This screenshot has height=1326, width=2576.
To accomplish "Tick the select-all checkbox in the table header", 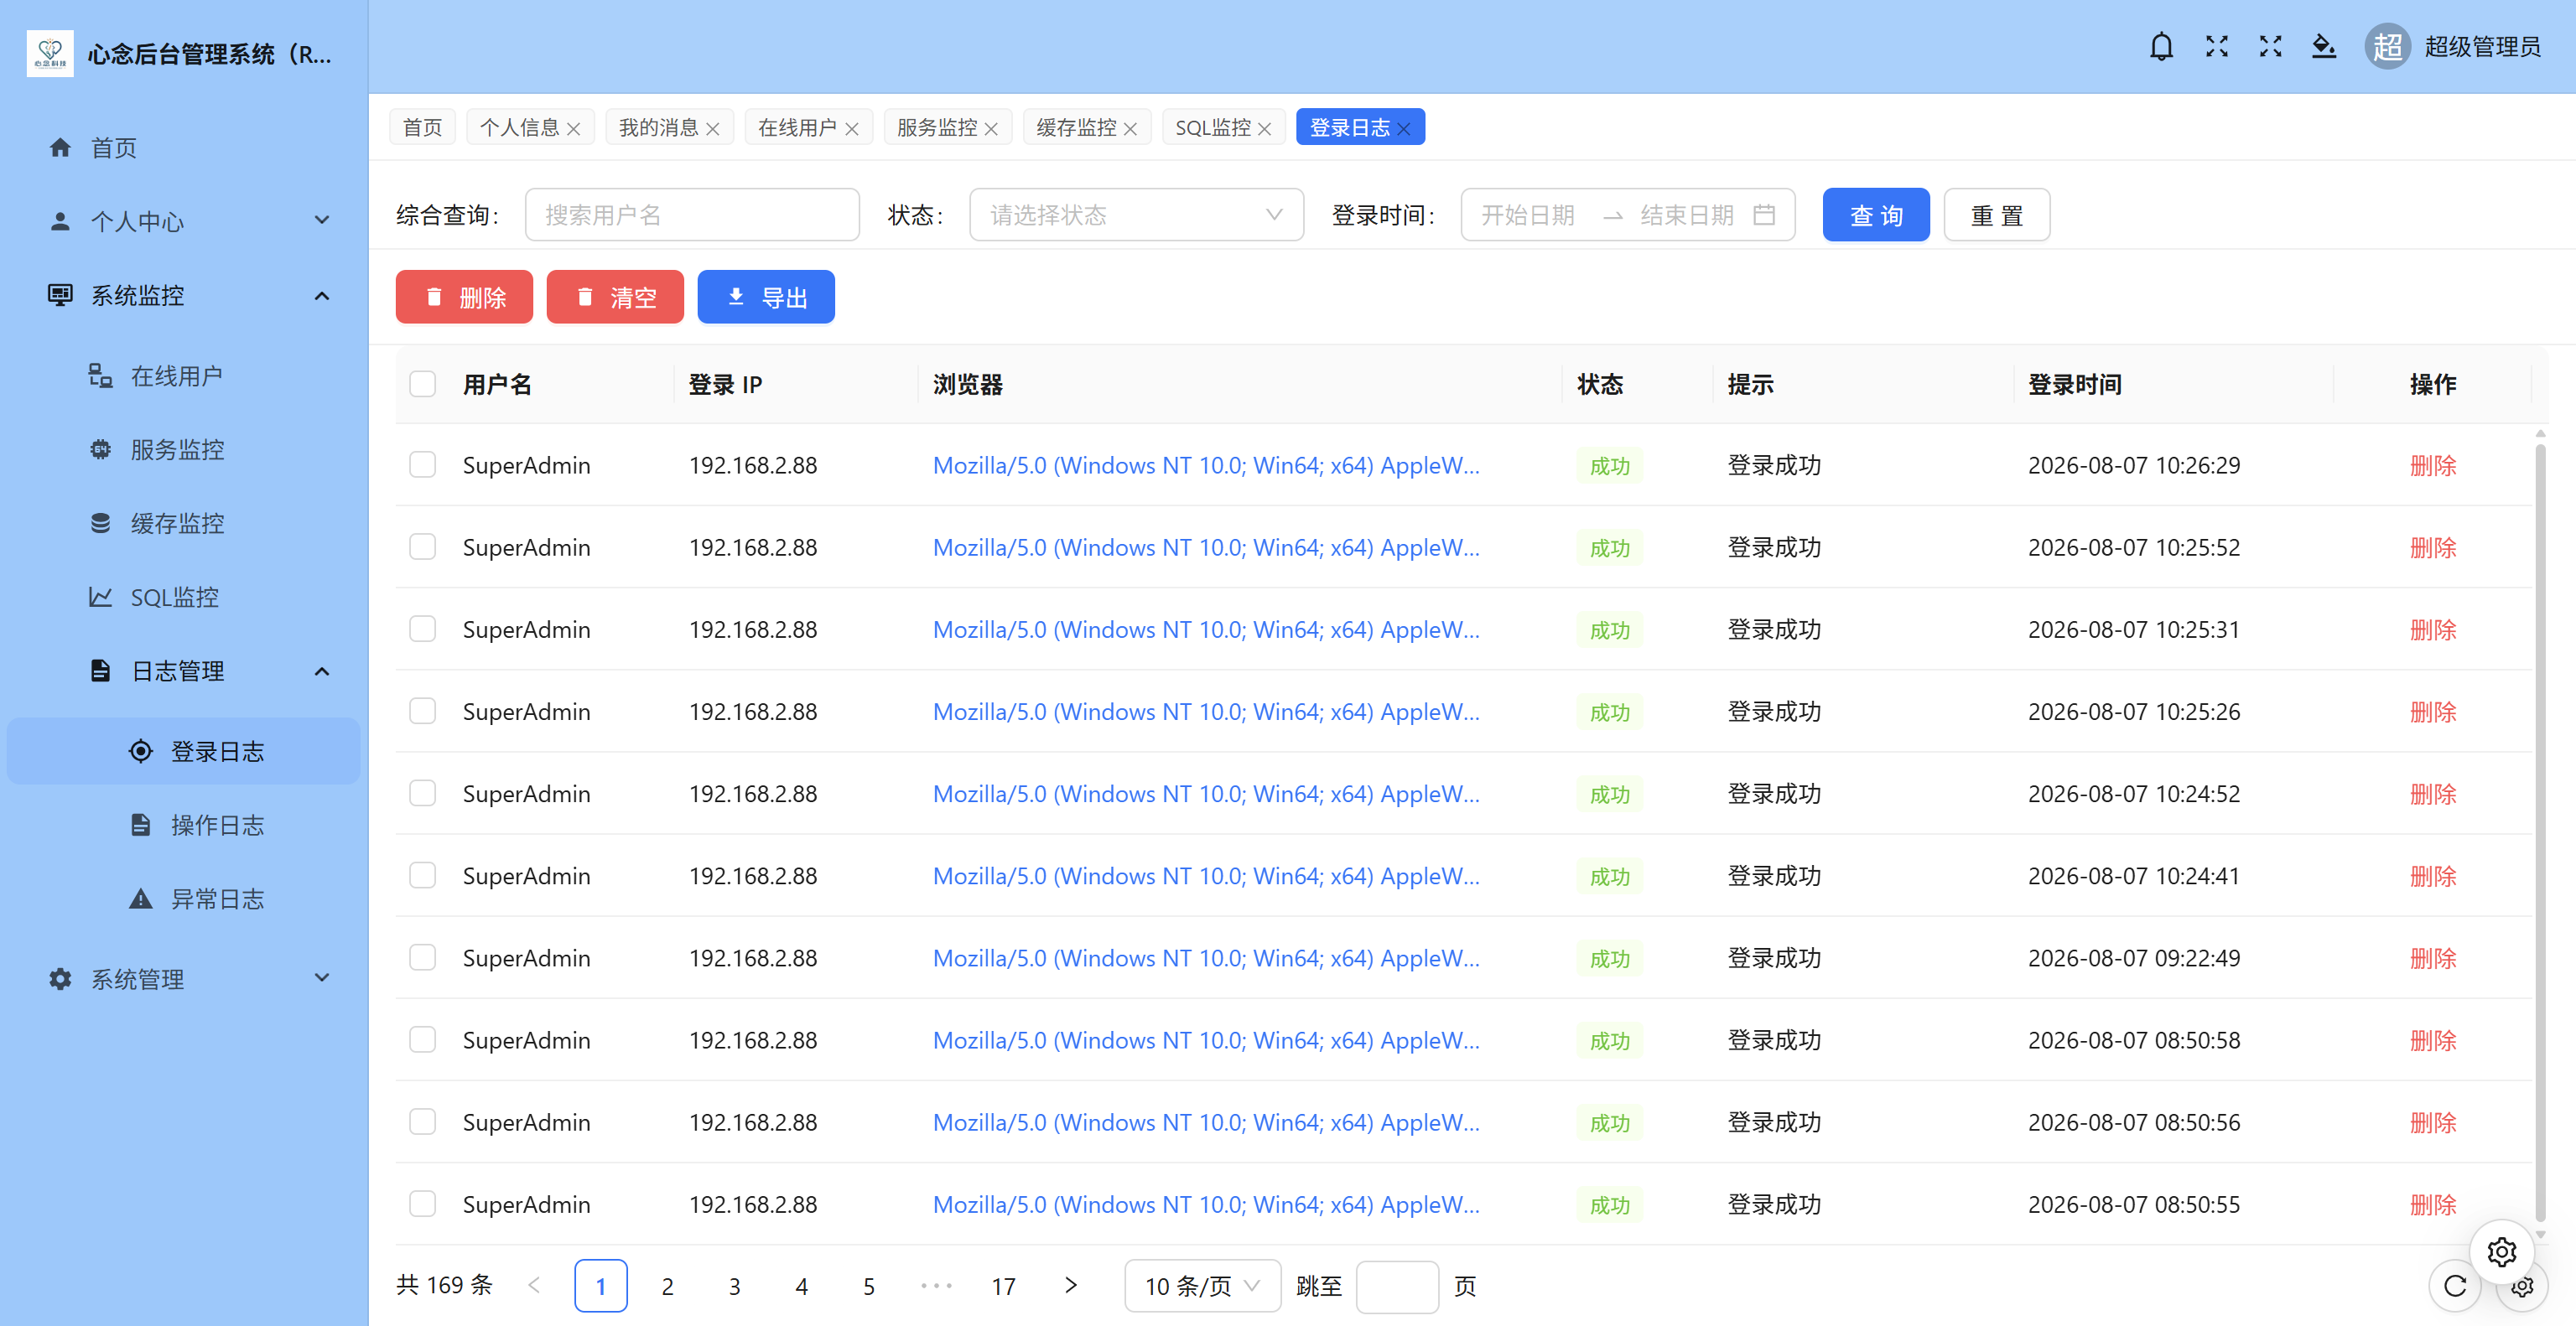I will click(423, 385).
